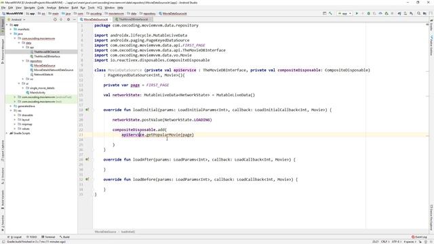
Task: Click the Sync Project with Gradle icon
Action: click(399, 14)
